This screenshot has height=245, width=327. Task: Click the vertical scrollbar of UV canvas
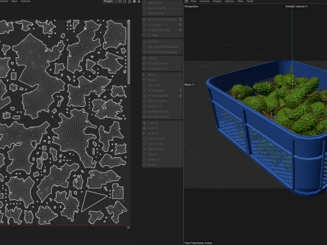point(129,52)
